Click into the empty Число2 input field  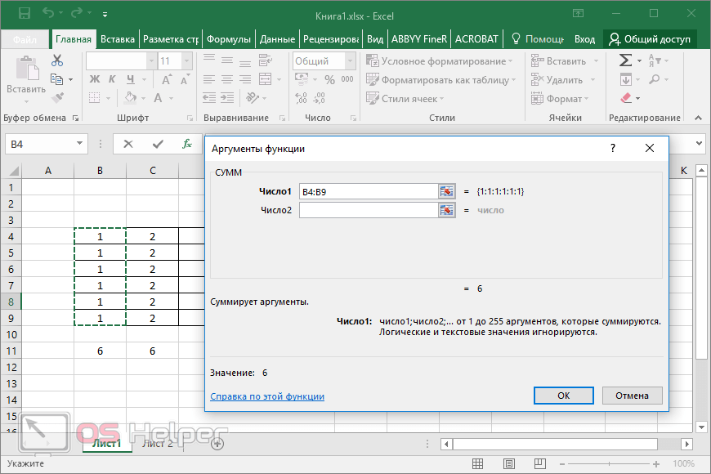pyautogui.click(x=368, y=210)
